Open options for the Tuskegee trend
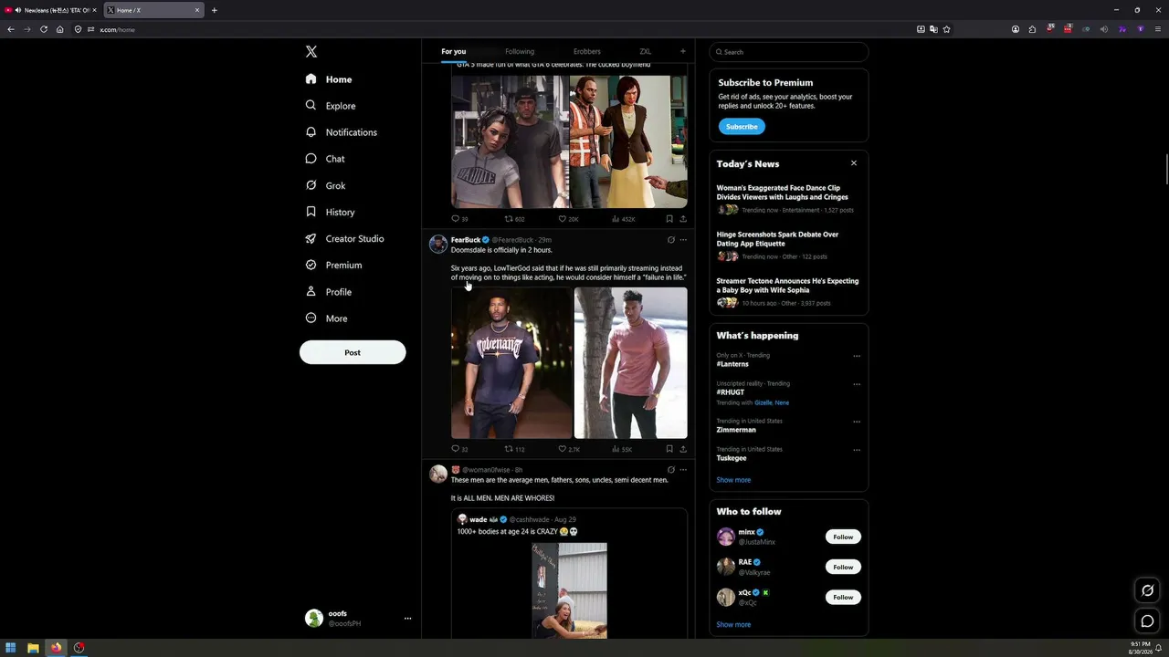 click(857, 450)
